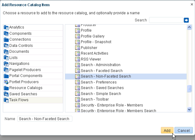
Task: Click the Name input field
Action: (x=45, y=119)
